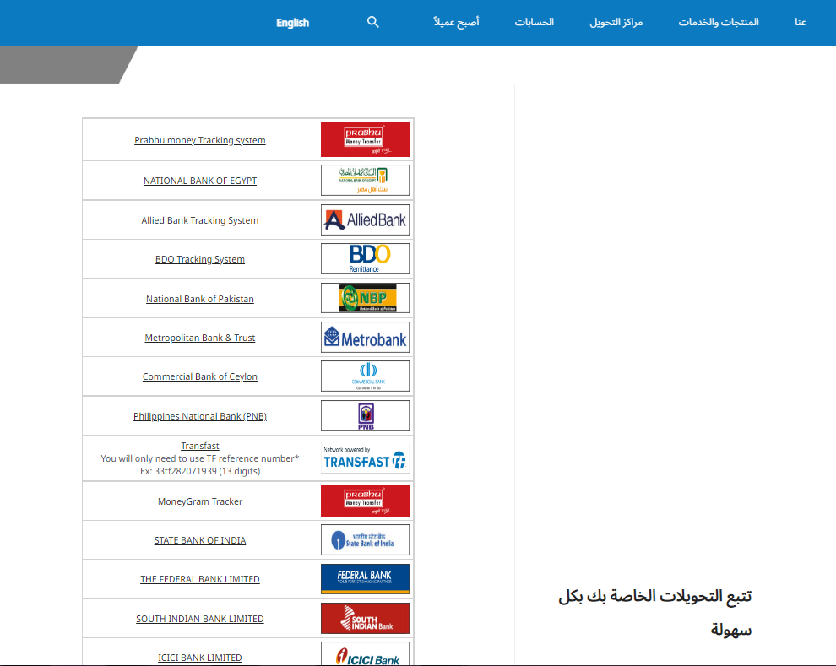Switch language to English

tap(292, 23)
